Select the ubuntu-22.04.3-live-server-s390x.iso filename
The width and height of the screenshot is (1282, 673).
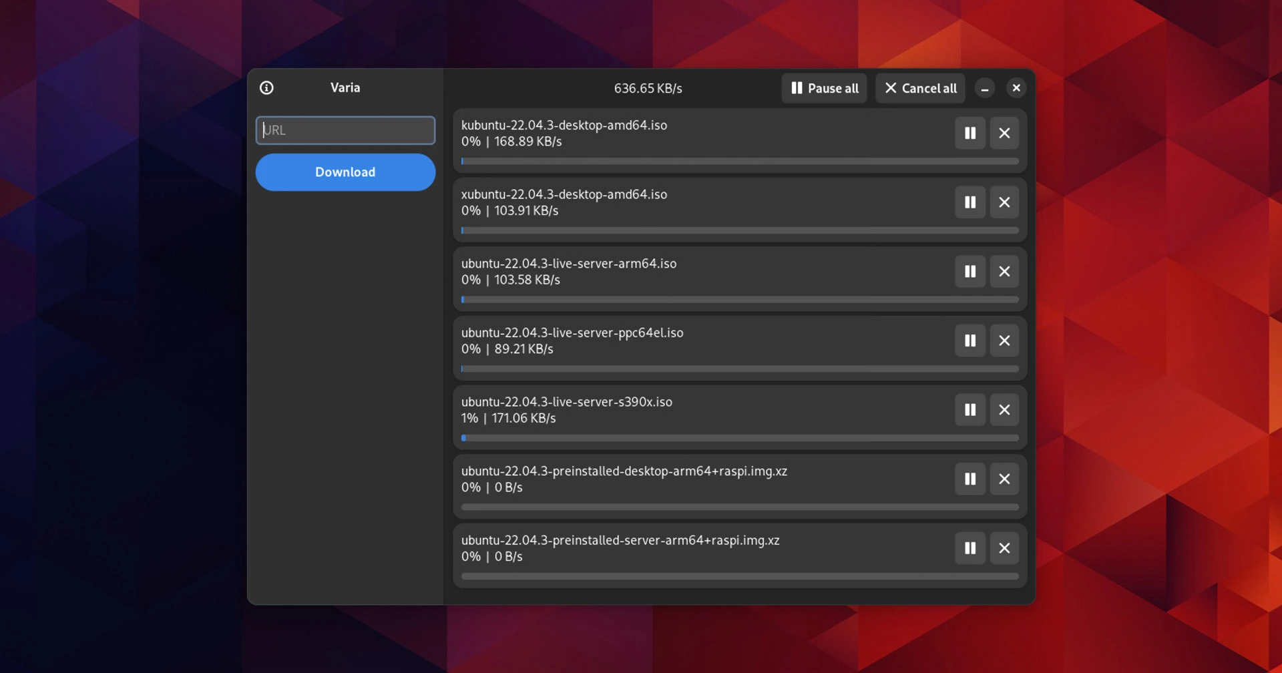pos(567,402)
